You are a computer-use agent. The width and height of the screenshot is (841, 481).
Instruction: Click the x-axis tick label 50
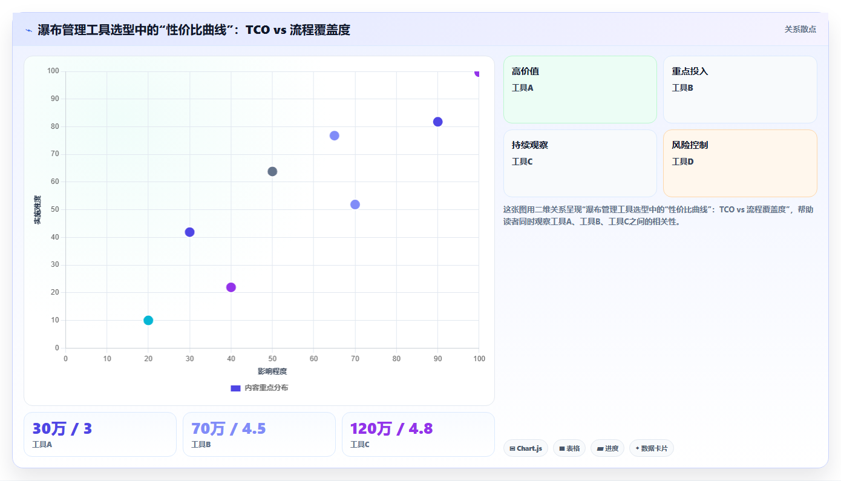[272, 359]
